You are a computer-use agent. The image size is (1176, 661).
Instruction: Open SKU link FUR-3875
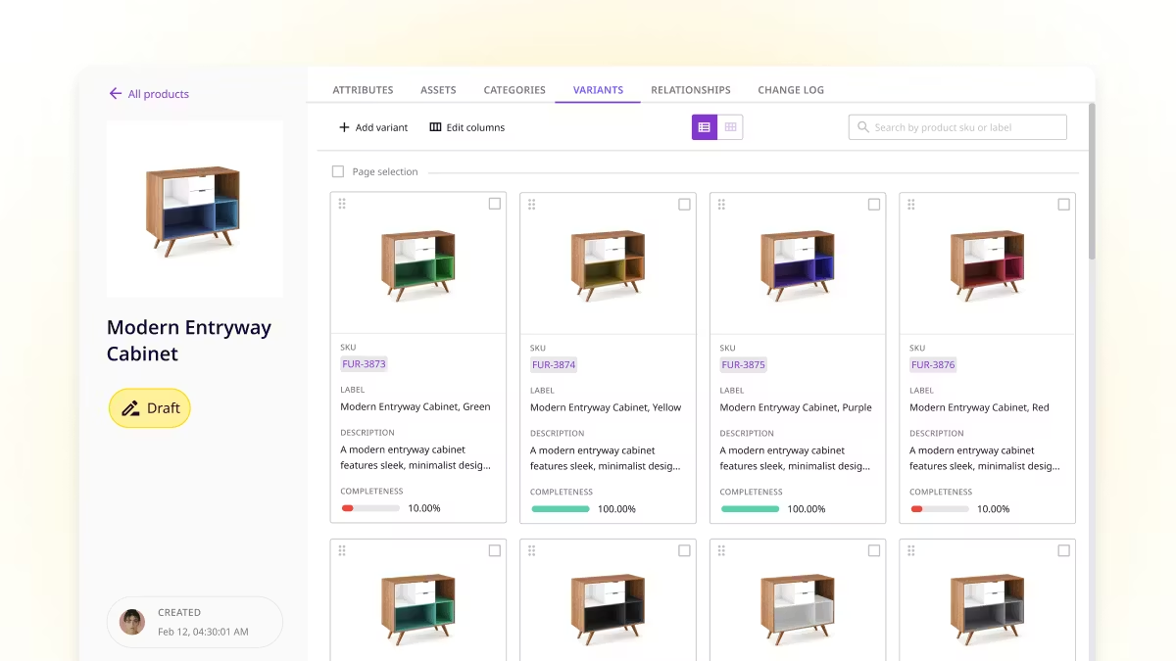point(743,364)
